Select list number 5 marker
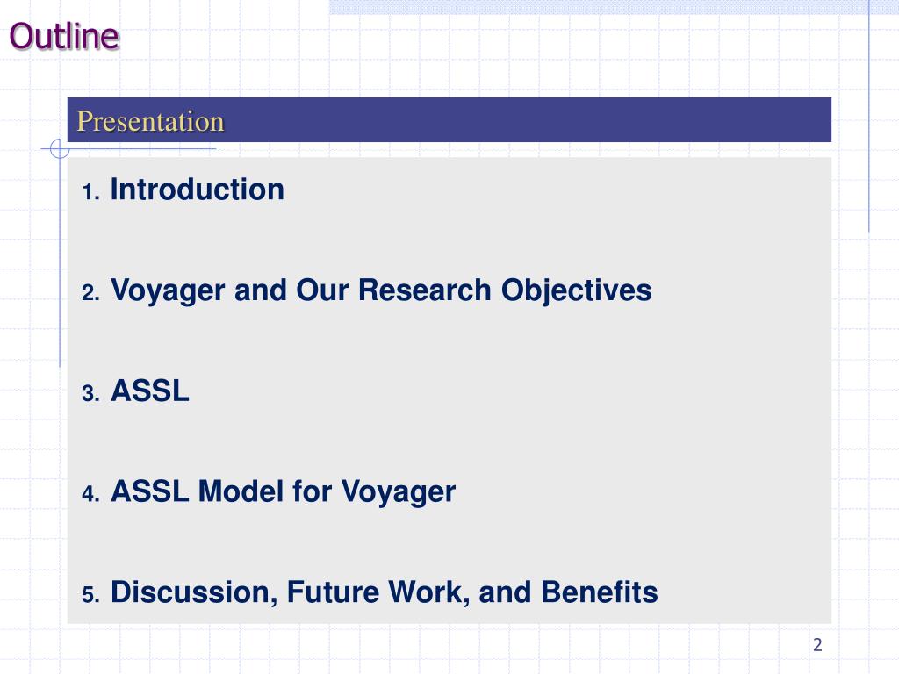Viewport: 899px width, 674px height. click(x=90, y=595)
